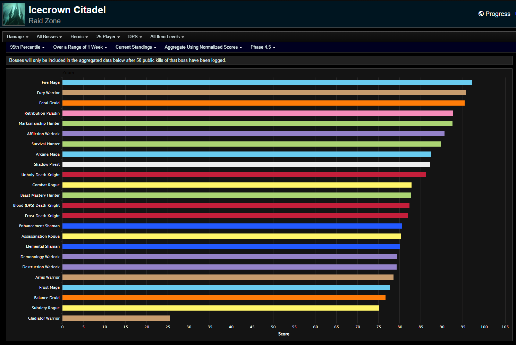Open the Over a Range of 1 Week dropdown
Screen dimensions: 516x345
point(80,47)
